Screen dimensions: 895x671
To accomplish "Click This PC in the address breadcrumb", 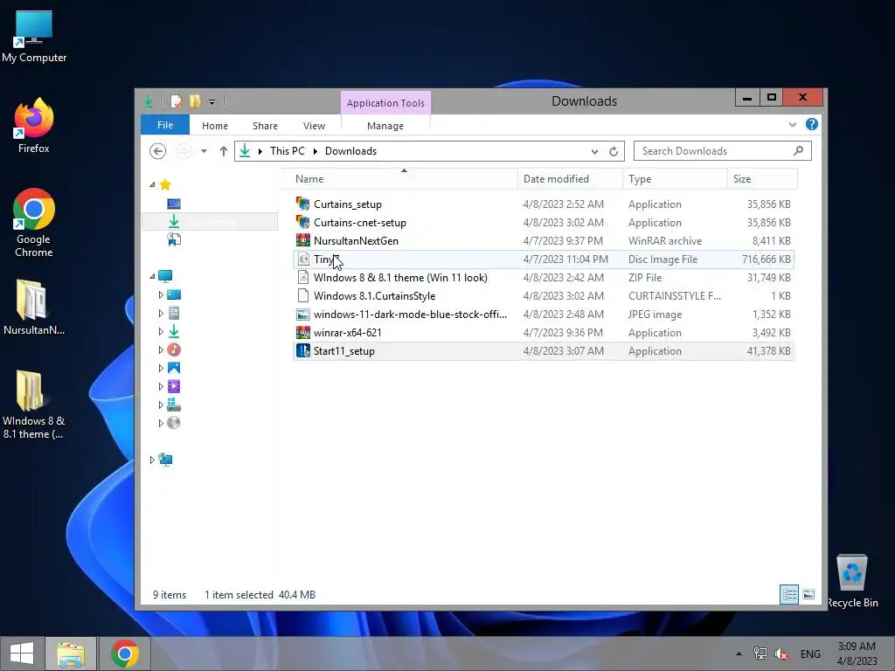I will pyautogui.click(x=287, y=150).
